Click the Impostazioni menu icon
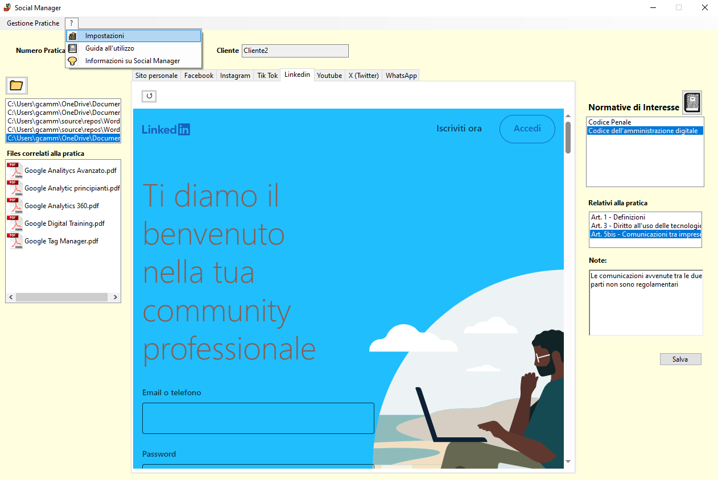 (72, 36)
